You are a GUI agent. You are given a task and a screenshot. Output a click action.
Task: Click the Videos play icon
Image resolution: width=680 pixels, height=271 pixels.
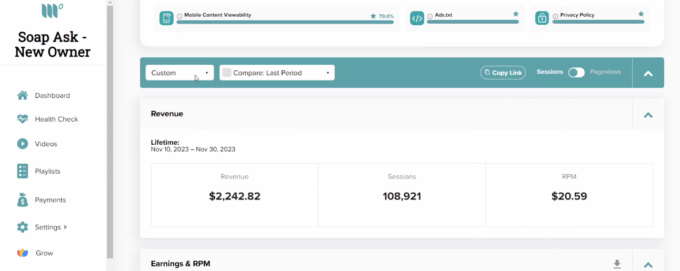click(x=23, y=144)
